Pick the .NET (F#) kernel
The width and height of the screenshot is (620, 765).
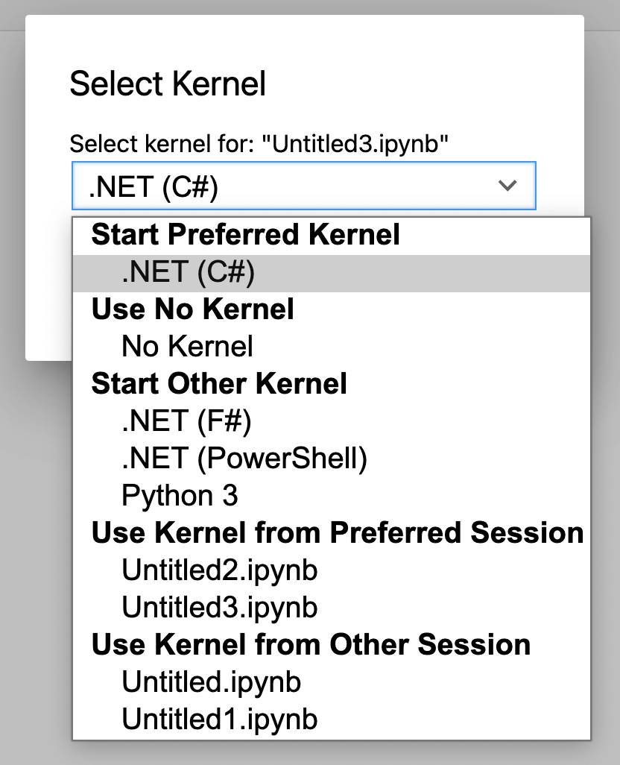click(186, 421)
